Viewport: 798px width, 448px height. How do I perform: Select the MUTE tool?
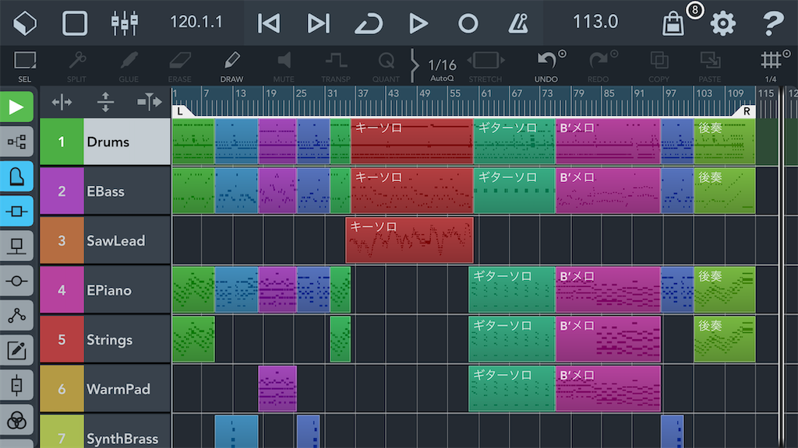click(x=284, y=66)
